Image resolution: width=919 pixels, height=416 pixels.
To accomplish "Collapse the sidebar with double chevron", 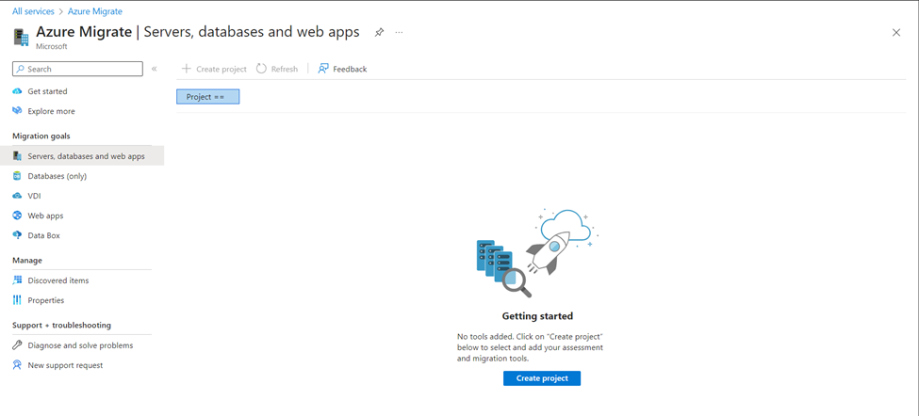I will pos(155,69).
